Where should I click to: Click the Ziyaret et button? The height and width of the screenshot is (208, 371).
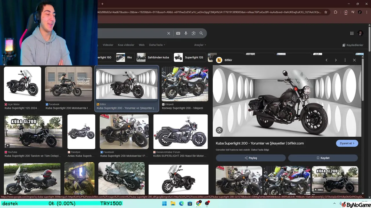tap(347, 143)
